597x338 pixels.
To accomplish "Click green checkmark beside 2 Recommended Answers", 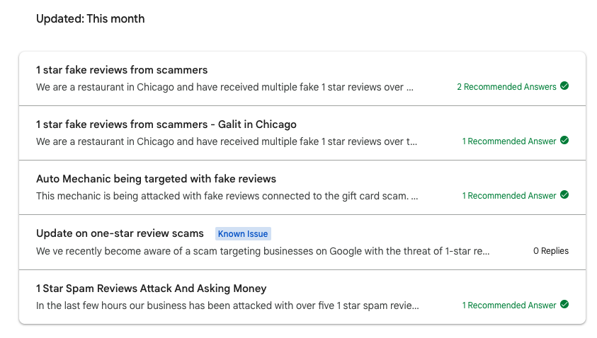I will click(x=564, y=86).
